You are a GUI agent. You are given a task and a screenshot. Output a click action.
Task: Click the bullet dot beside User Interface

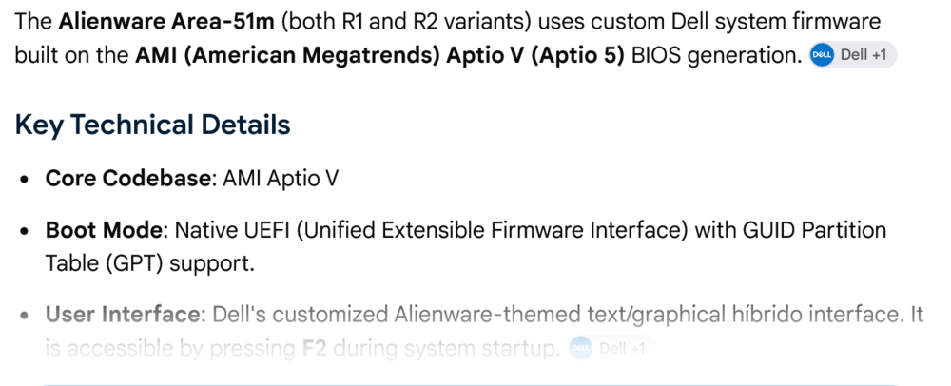click(x=25, y=315)
